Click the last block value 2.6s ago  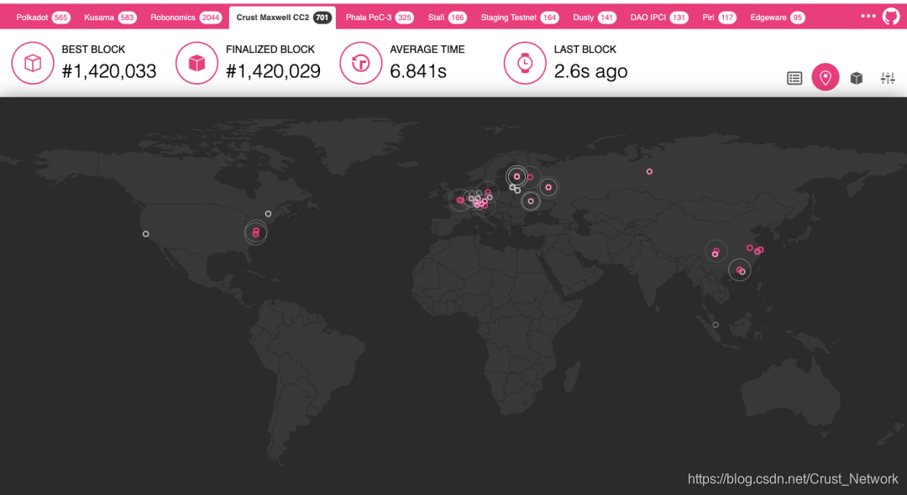590,71
